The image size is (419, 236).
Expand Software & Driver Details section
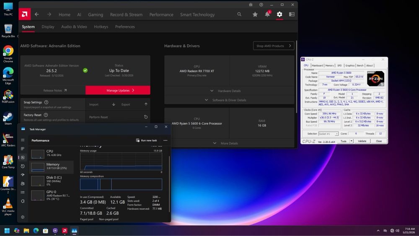(x=229, y=100)
